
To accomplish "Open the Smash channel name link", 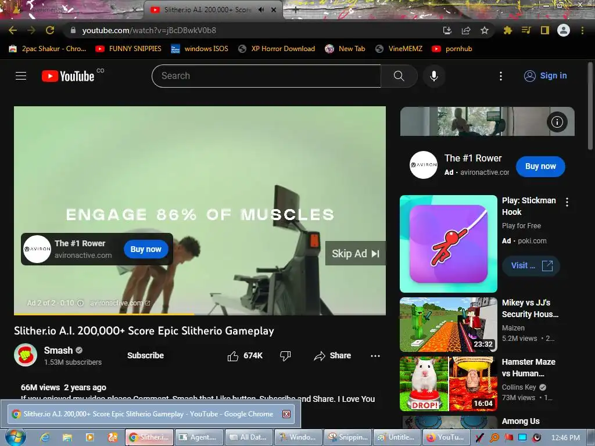I will (58, 350).
